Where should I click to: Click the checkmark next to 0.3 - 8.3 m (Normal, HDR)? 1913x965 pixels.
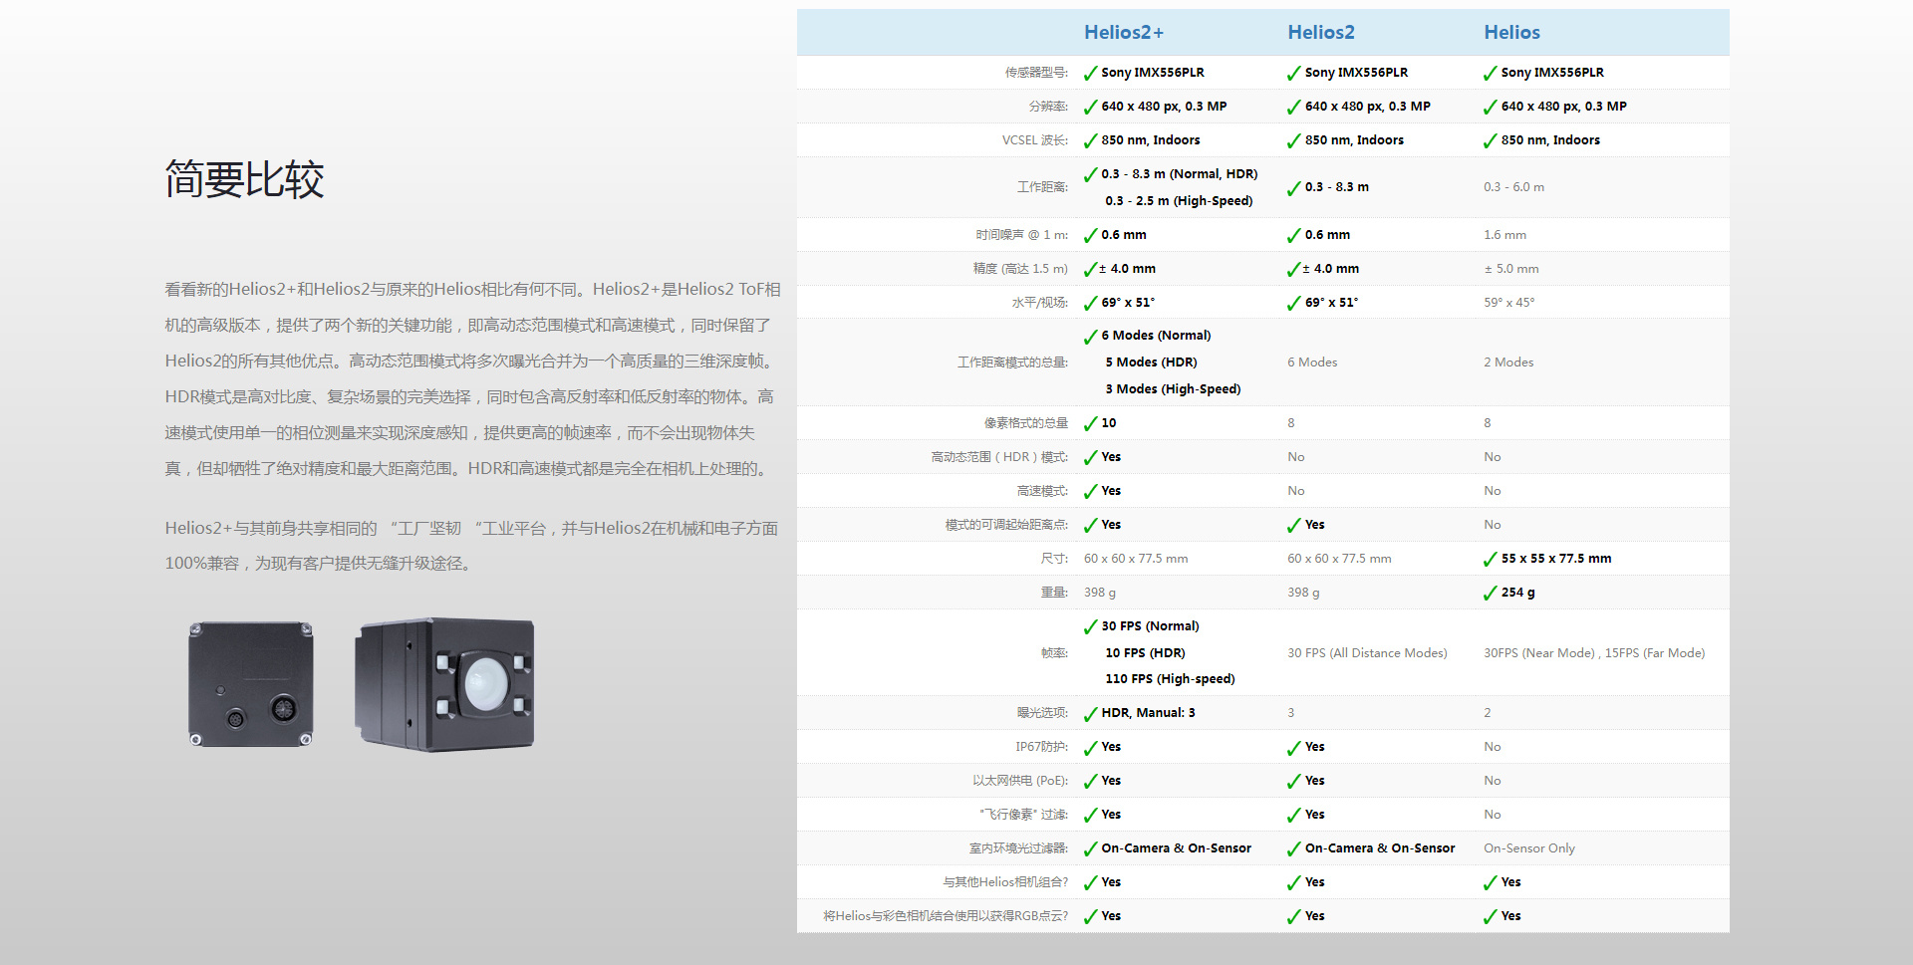coord(1090,175)
